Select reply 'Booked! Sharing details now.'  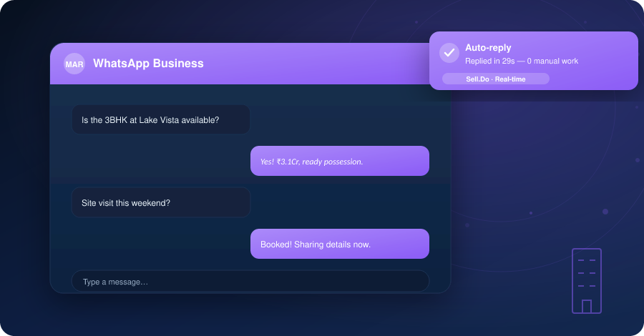(x=340, y=244)
